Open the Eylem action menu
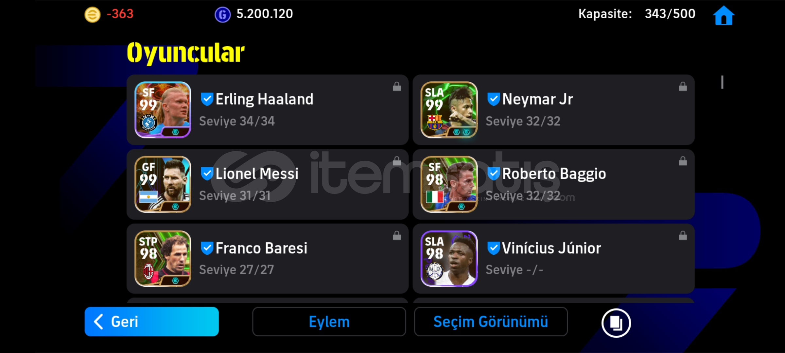 pyautogui.click(x=329, y=322)
